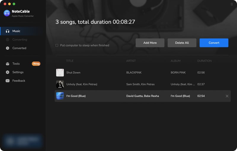This screenshot has height=151, width=237.
Task: Open the Settings section
Action: [x=23, y=72]
